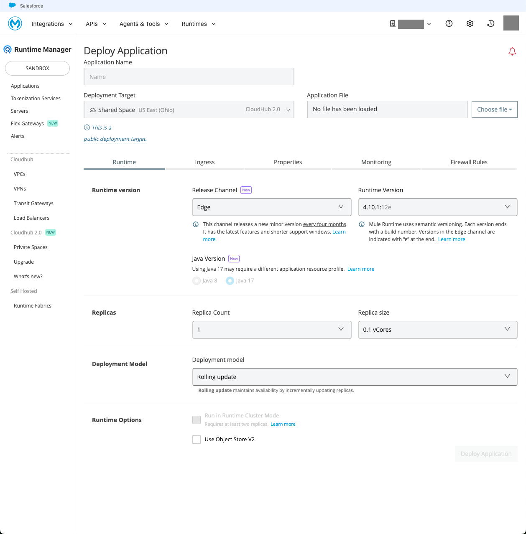The width and height of the screenshot is (526, 534).
Task: Open the Integrations menu dropdown
Action: click(52, 24)
